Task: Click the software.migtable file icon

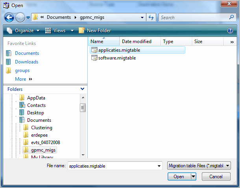Action: [94, 58]
